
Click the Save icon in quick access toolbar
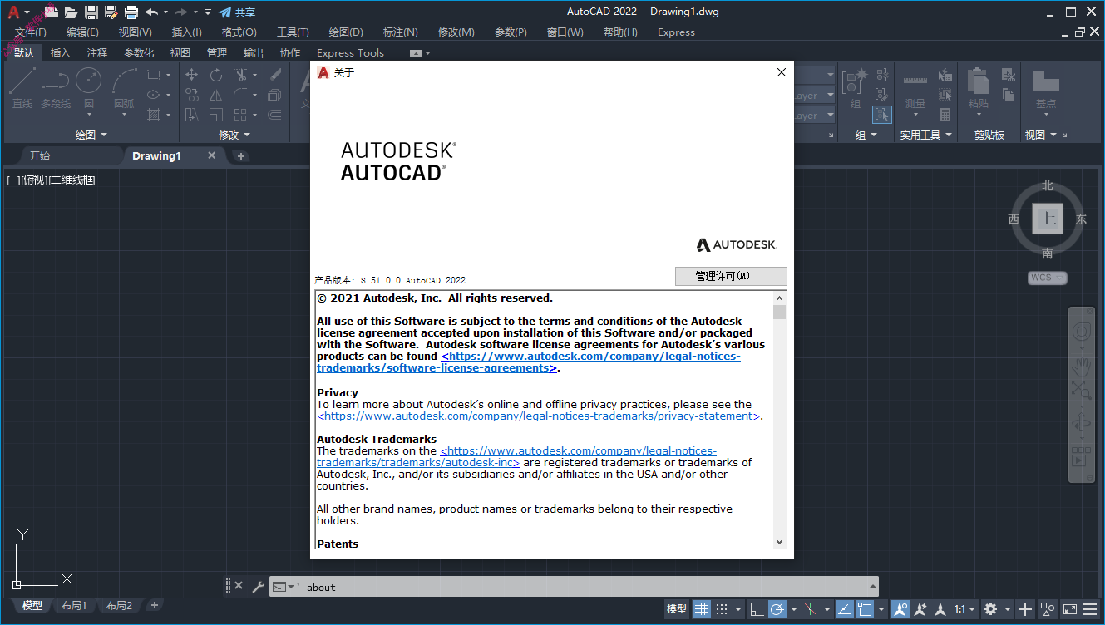pos(91,12)
